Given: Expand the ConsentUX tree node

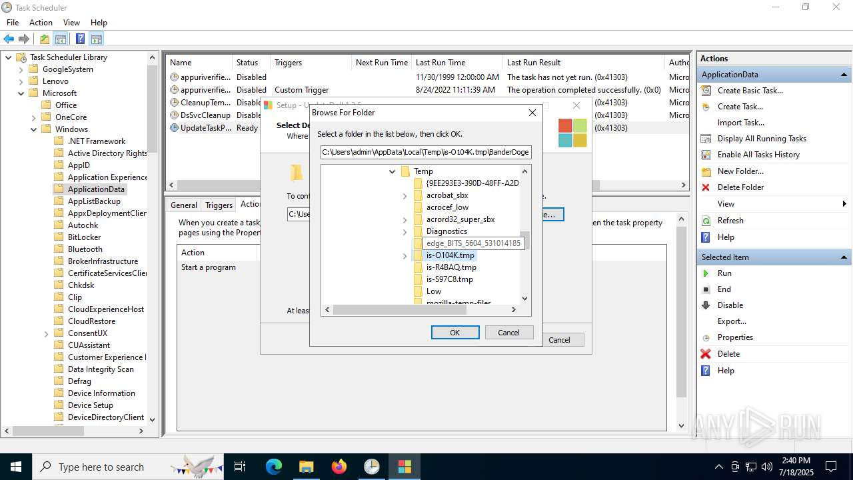Looking at the screenshot, I should 46,333.
